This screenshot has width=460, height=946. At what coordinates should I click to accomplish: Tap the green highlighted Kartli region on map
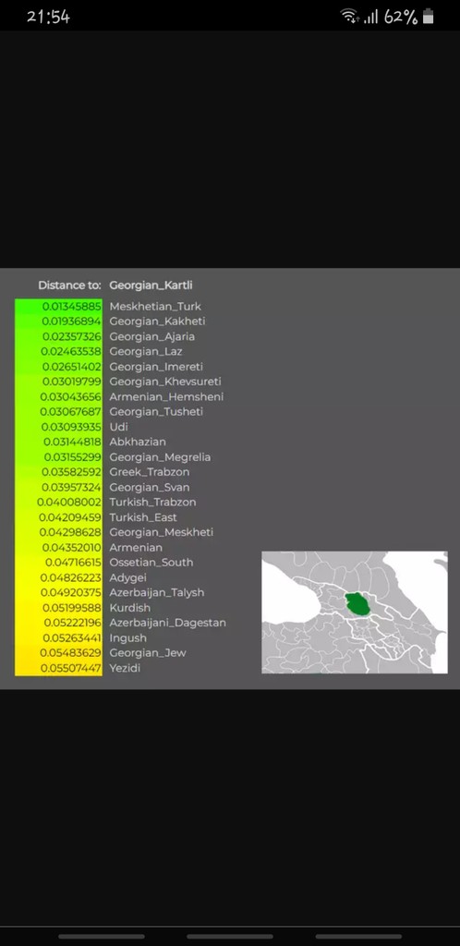click(359, 603)
